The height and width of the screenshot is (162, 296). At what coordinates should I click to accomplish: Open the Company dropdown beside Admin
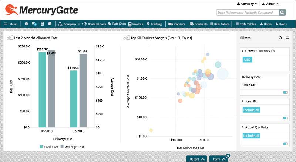pos(247,4)
